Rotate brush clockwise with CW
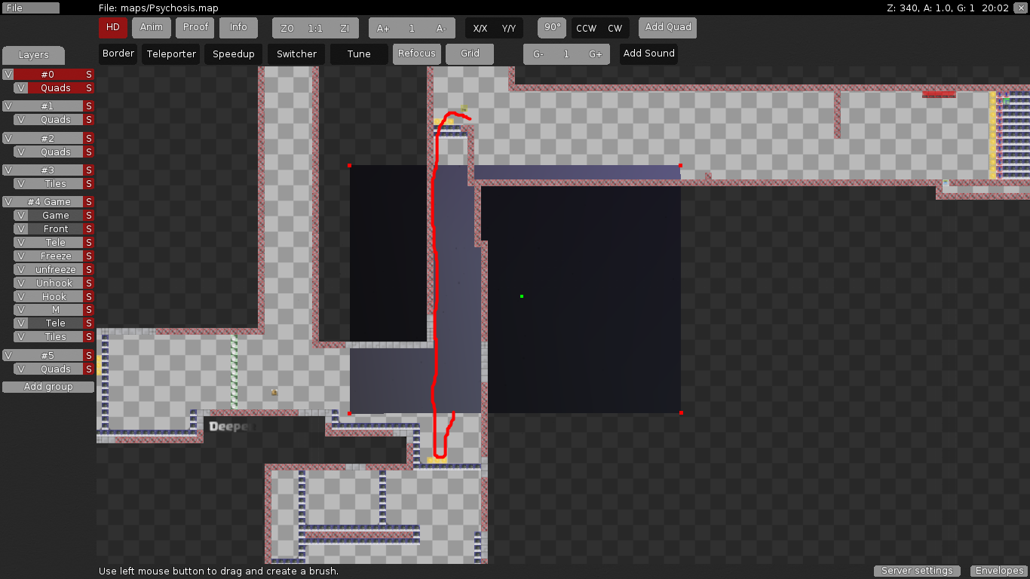 (615, 29)
